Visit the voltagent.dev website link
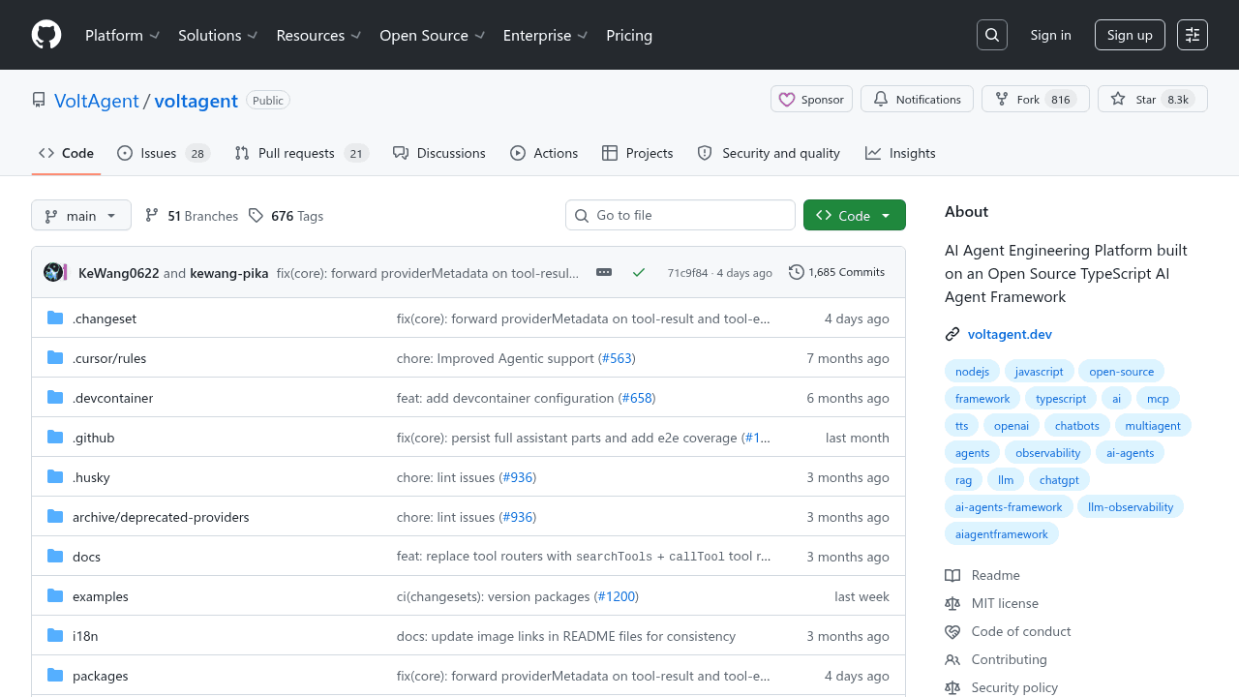This screenshot has width=1239, height=697. [x=1010, y=334]
